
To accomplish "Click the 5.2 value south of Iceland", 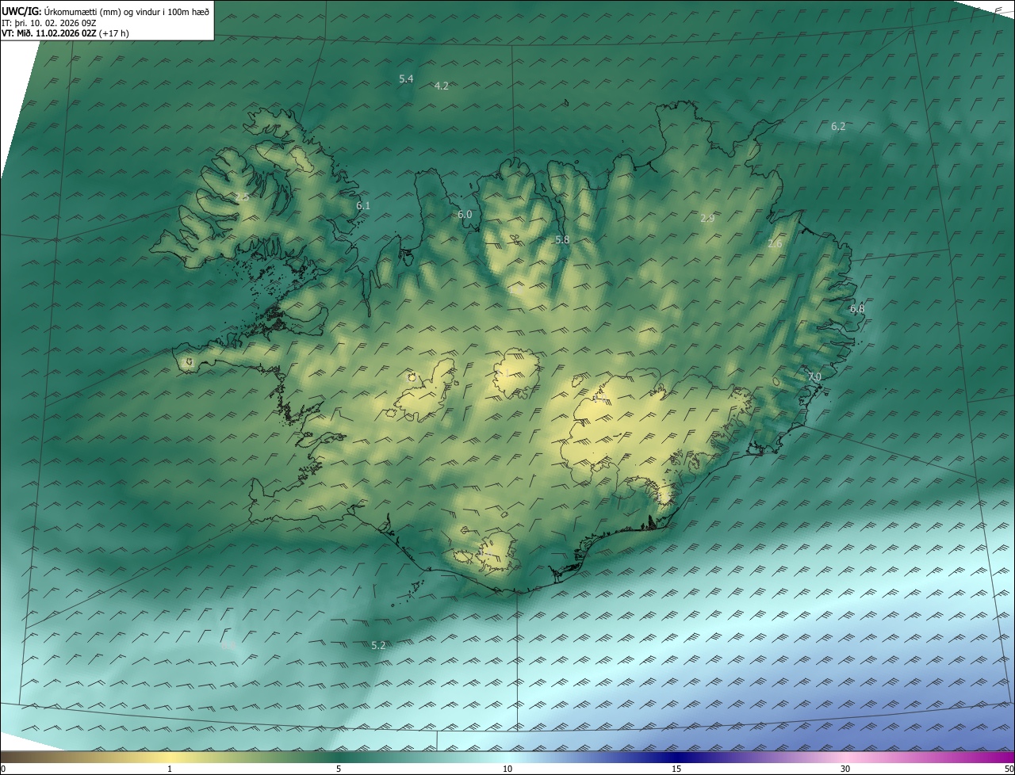I will point(378,645).
